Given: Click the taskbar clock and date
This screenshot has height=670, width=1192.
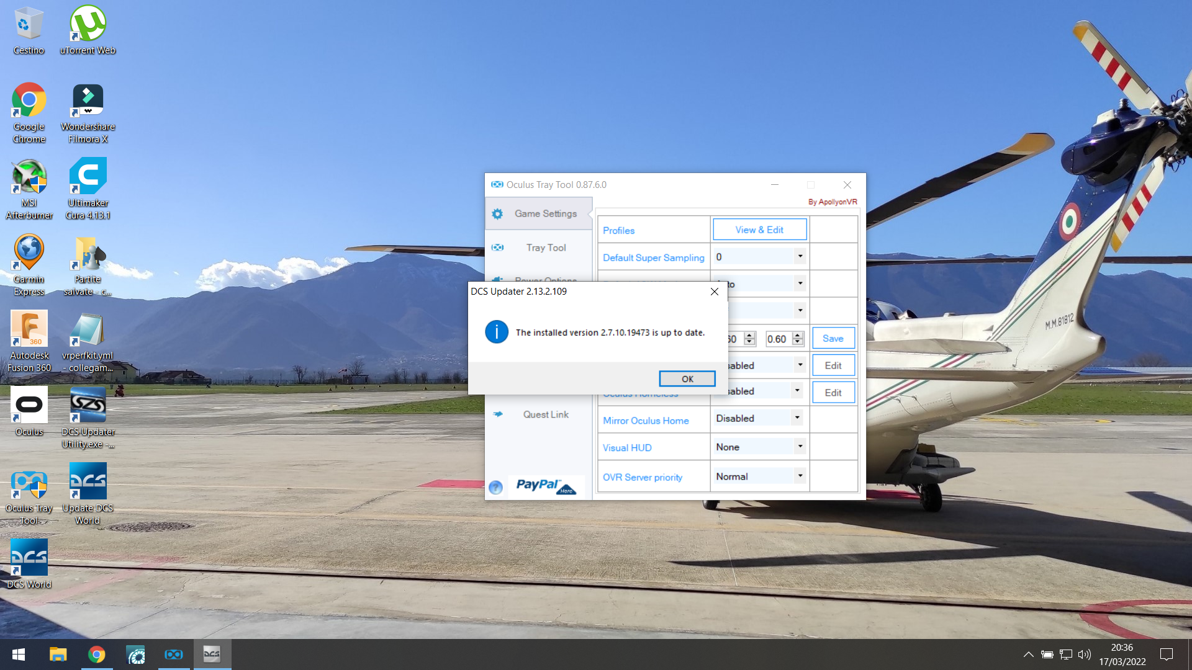Looking at the screenshot, I should point(1122,654).
